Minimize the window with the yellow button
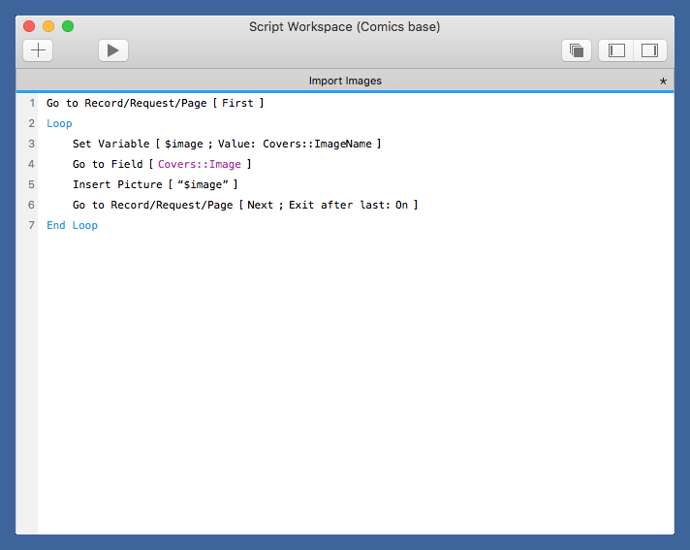 tap(48, 26)
